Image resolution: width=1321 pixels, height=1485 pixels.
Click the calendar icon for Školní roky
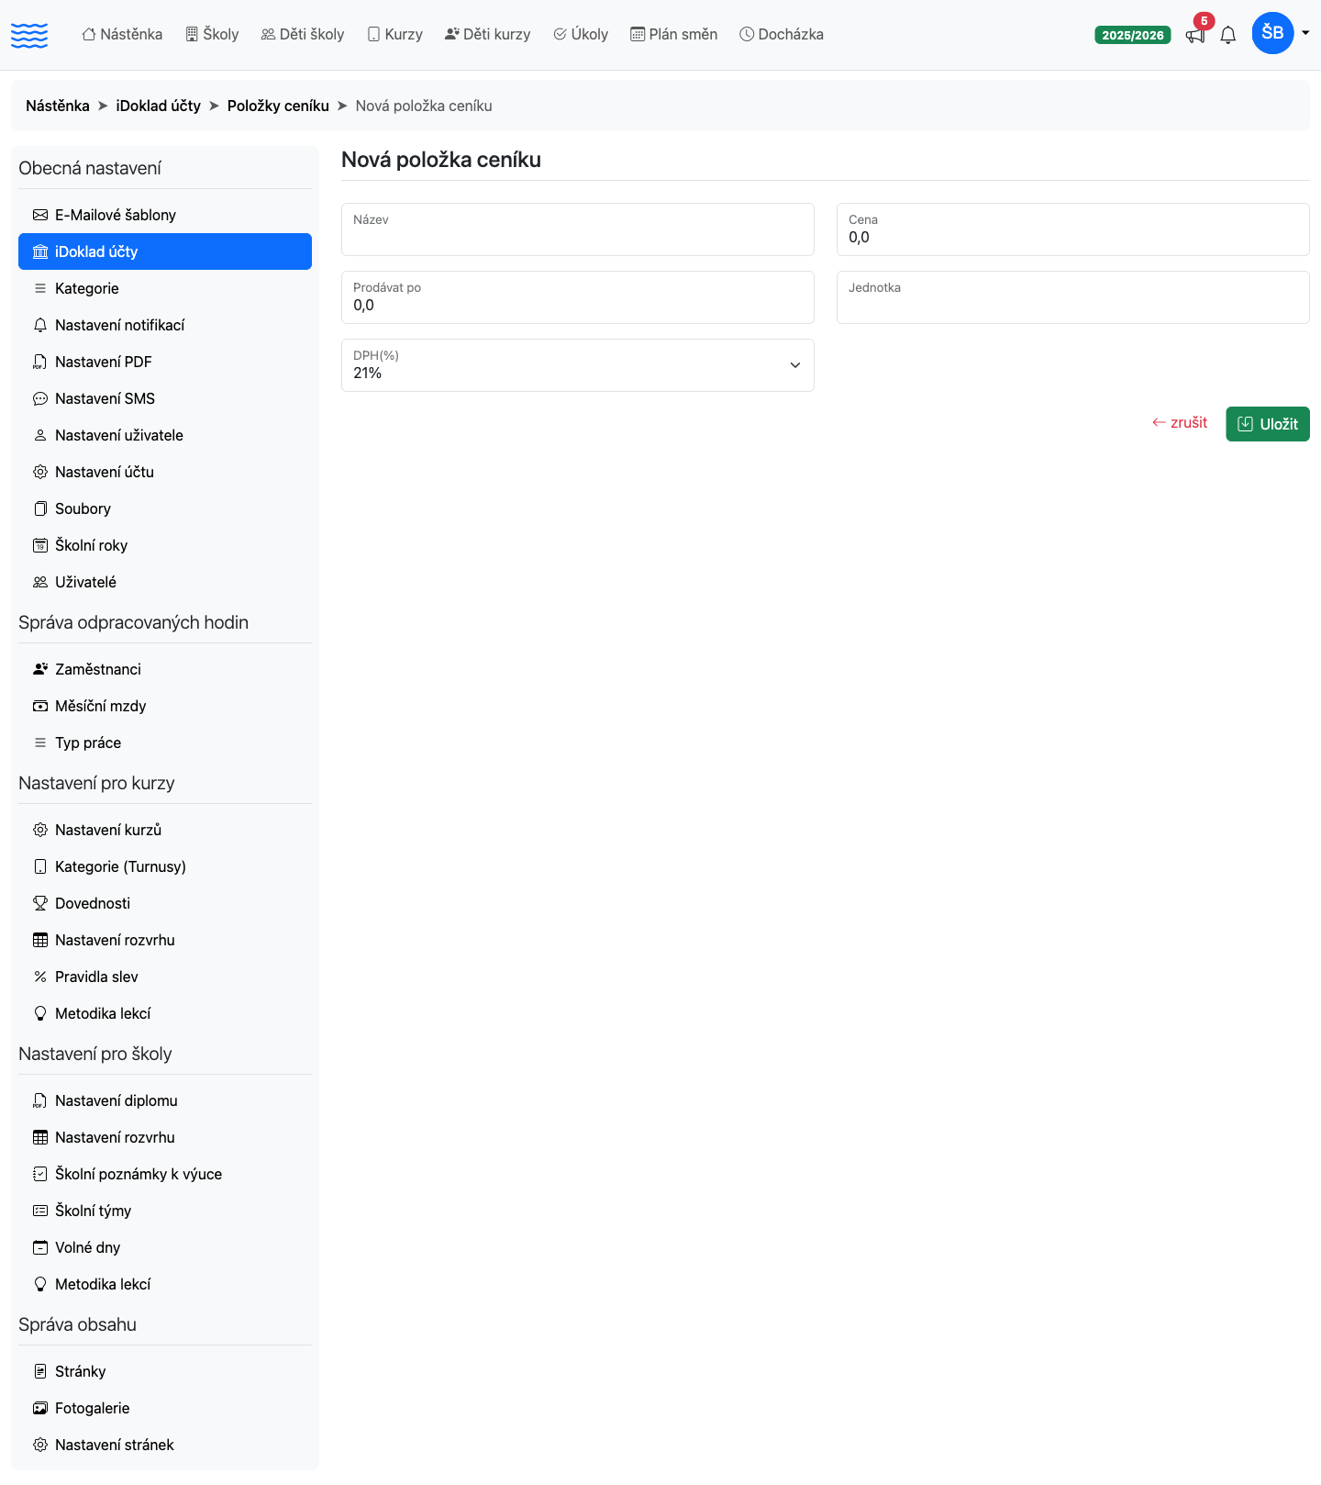(40, 545)
